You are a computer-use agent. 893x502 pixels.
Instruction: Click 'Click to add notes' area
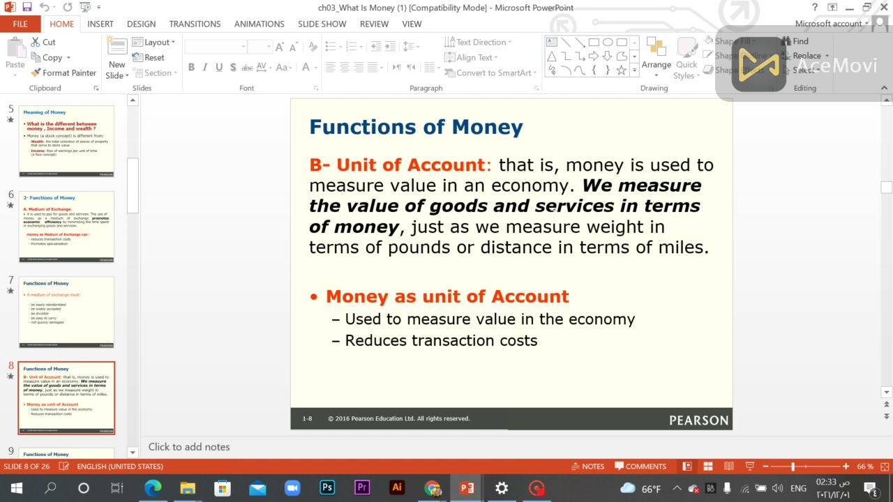pyautogui.click(x=189, y=447)
